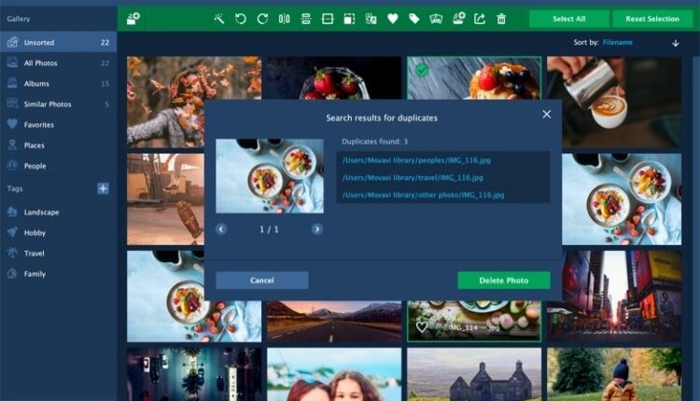Straighten horizon tool icon

(328, 19)
